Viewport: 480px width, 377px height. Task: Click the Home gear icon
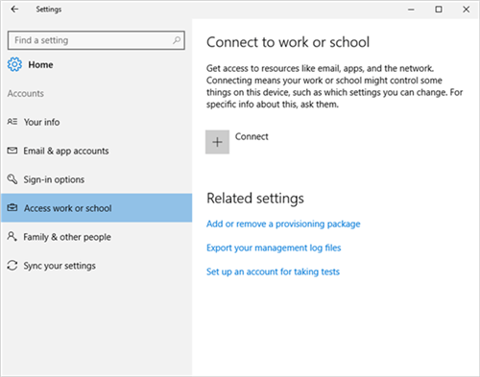click(x=14, y=64)
